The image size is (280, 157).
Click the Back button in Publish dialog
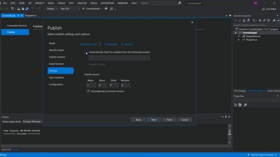click(x=138, y=120)
